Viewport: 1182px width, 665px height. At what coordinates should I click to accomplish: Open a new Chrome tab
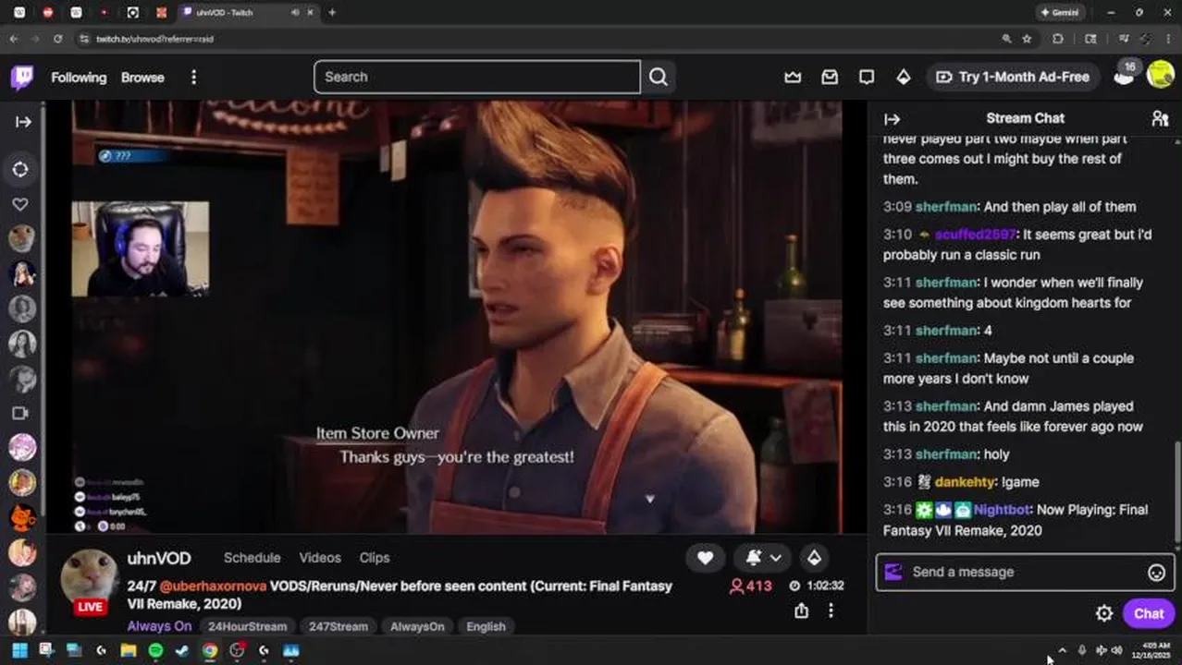coord(332,12)
